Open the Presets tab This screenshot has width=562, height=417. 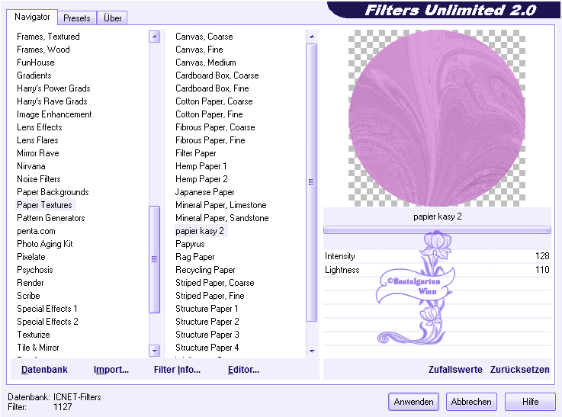tap(77, 18)
